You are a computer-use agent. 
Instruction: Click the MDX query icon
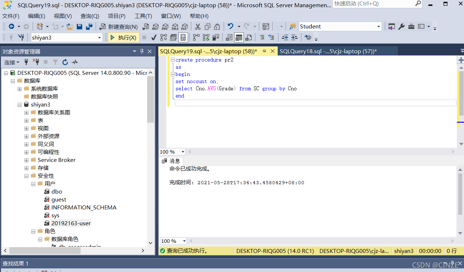pos(155,27)
